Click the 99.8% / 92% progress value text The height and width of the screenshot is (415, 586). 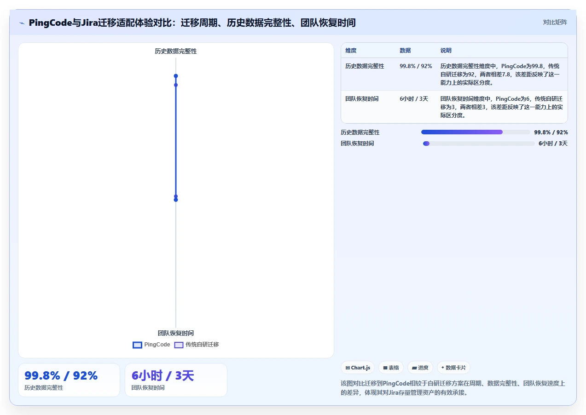(x=551, y=133)
